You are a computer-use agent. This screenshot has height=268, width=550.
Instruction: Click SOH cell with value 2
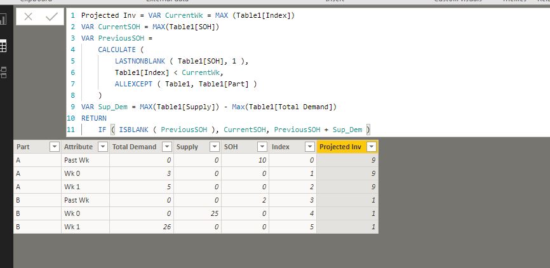click(x=245, y=200)
